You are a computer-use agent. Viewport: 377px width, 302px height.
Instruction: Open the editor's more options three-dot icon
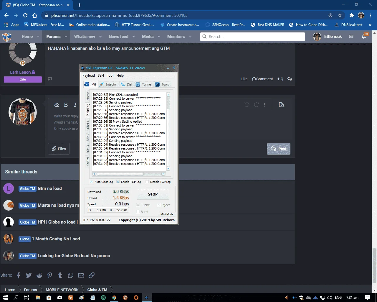click(x=265, y=105)
